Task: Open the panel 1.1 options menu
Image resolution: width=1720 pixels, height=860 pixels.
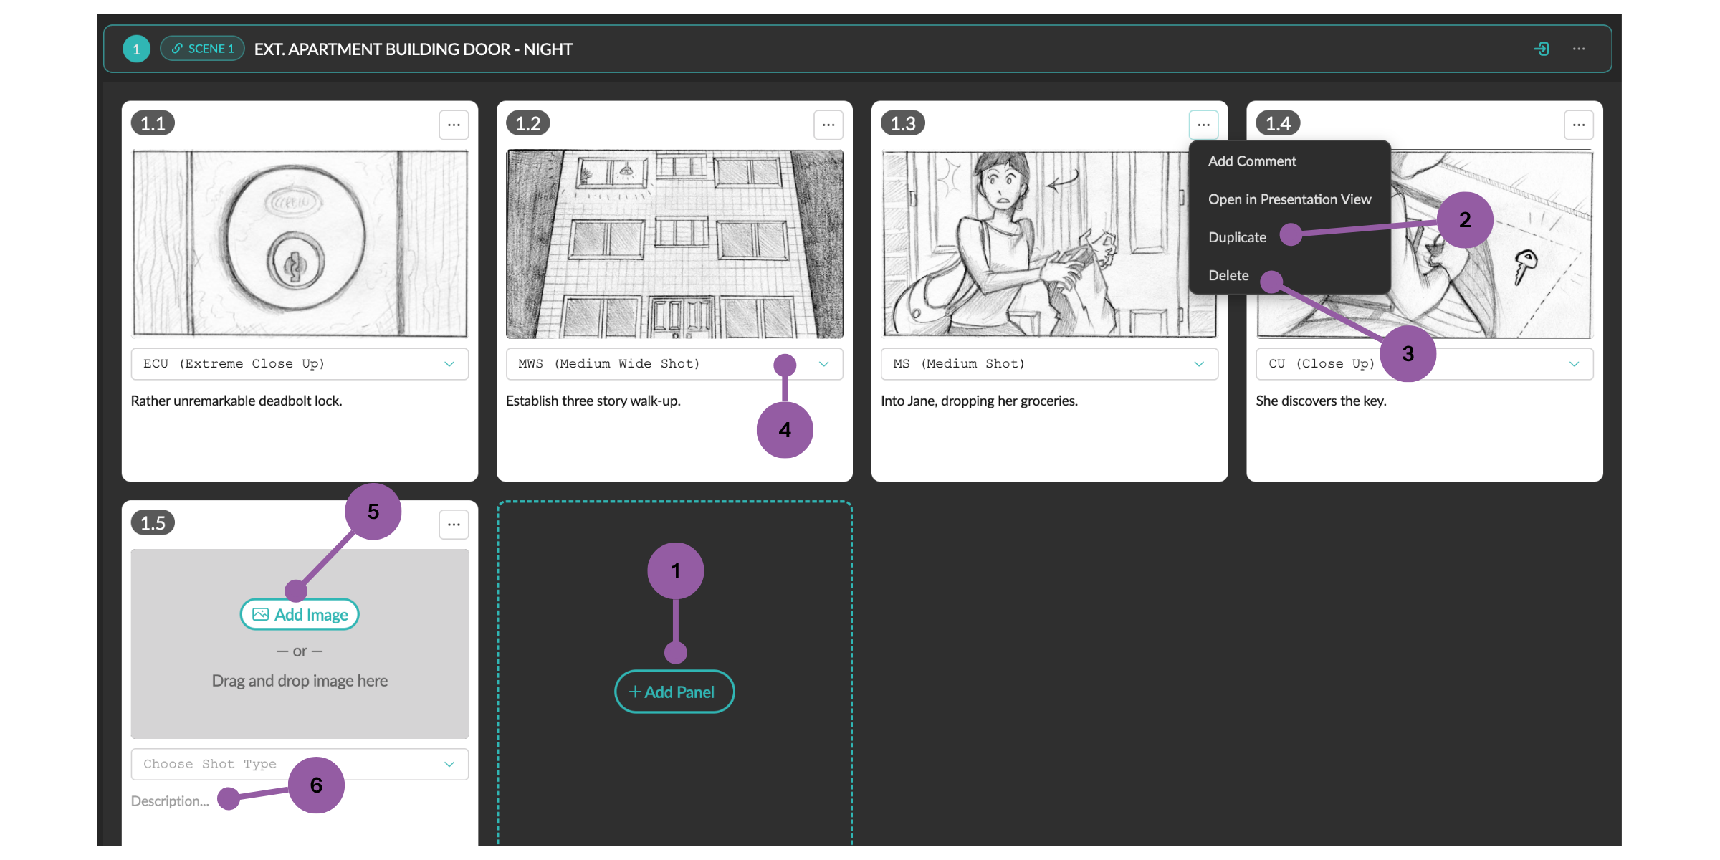Action: pos(454,125)
